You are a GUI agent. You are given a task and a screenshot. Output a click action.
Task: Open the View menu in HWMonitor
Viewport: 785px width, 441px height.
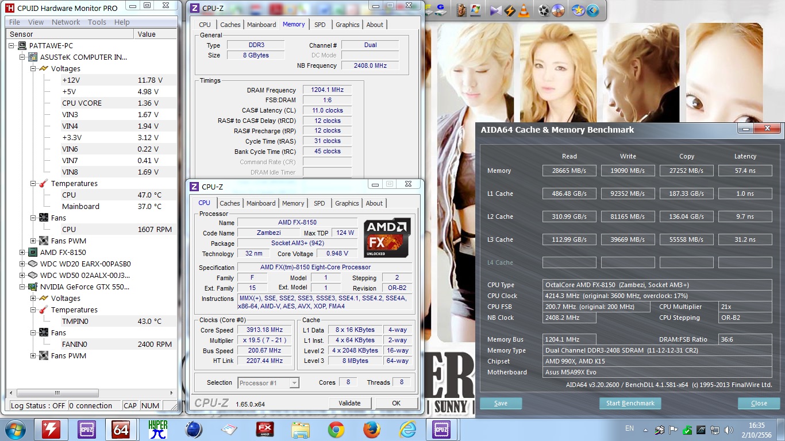point(36,22)
